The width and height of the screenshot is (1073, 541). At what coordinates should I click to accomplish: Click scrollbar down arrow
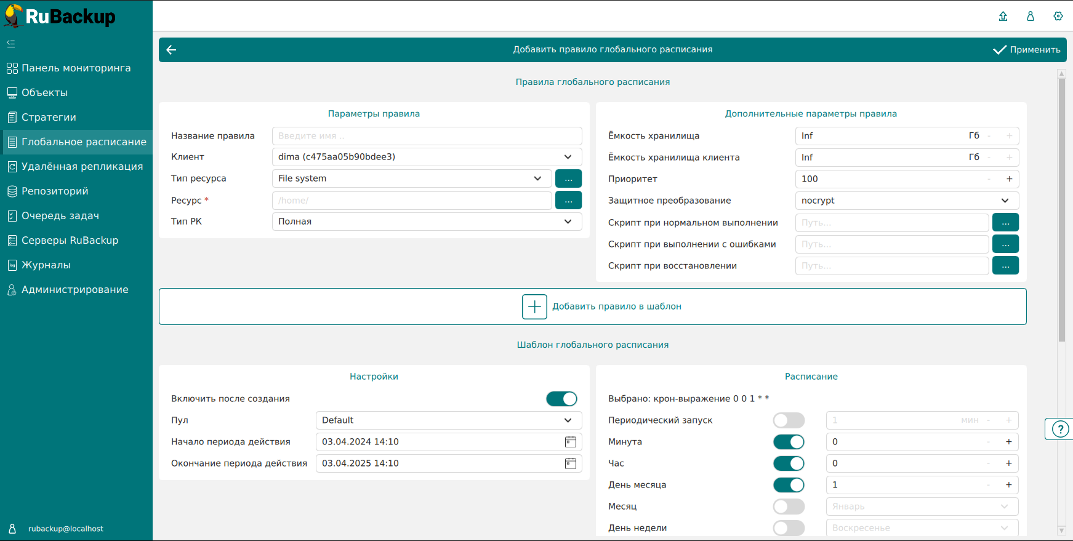(1061, 530)
